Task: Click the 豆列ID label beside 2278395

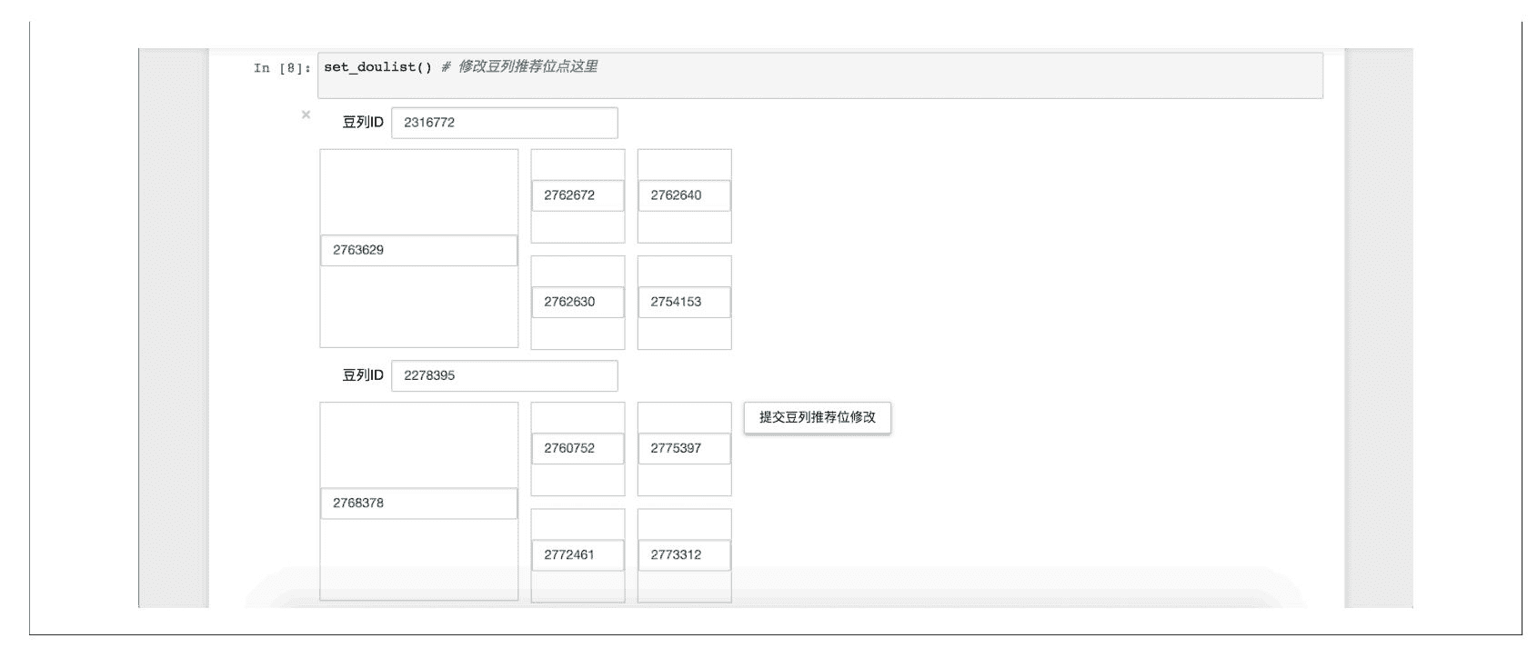Action: [363, 375]
